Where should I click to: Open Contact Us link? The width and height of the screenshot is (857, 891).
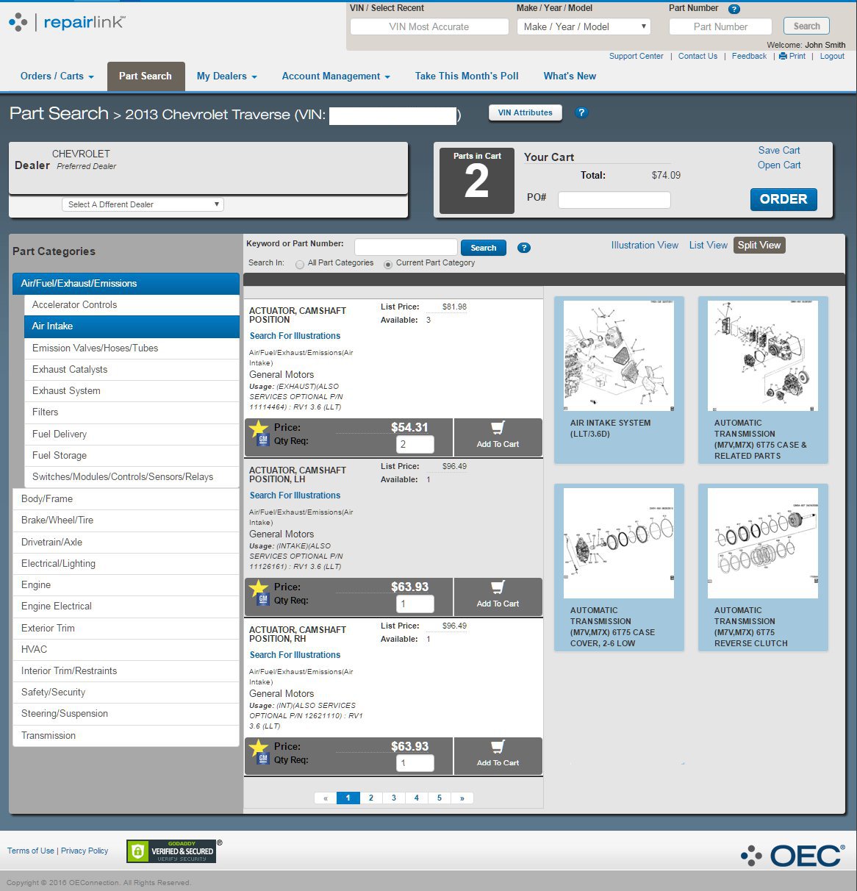pos(698,56)
